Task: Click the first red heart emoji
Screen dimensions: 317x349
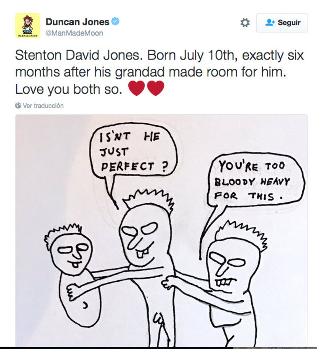Action: click(x=137, y=88)
